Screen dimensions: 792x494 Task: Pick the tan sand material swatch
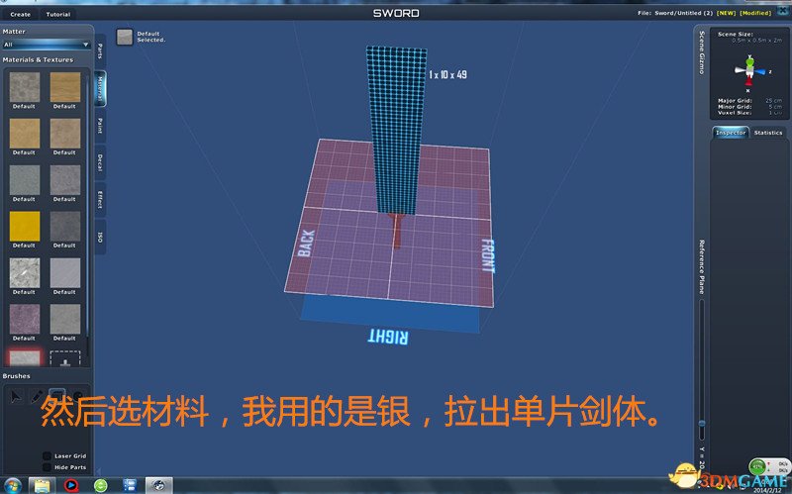(x=24, y=134)
